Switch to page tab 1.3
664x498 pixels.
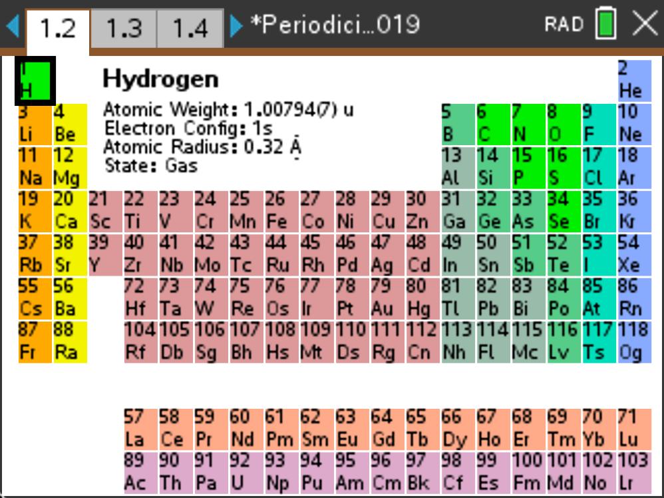tap(124, 29)
